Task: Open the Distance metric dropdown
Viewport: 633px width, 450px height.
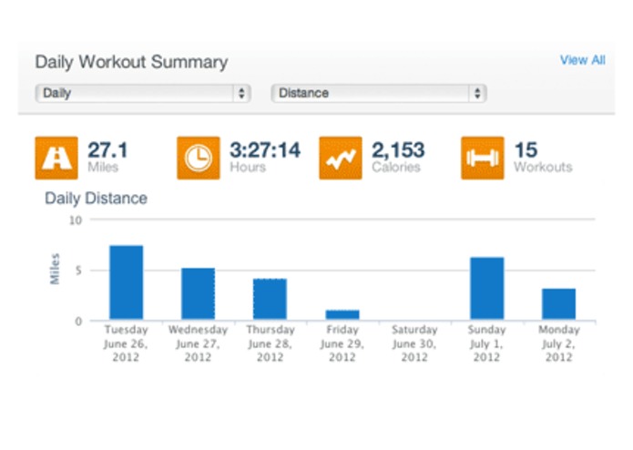Action: coord(379,93)
